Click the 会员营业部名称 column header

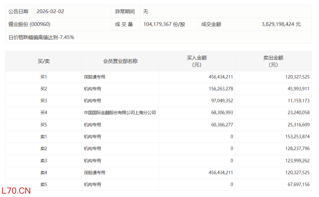tap(120, 61)
